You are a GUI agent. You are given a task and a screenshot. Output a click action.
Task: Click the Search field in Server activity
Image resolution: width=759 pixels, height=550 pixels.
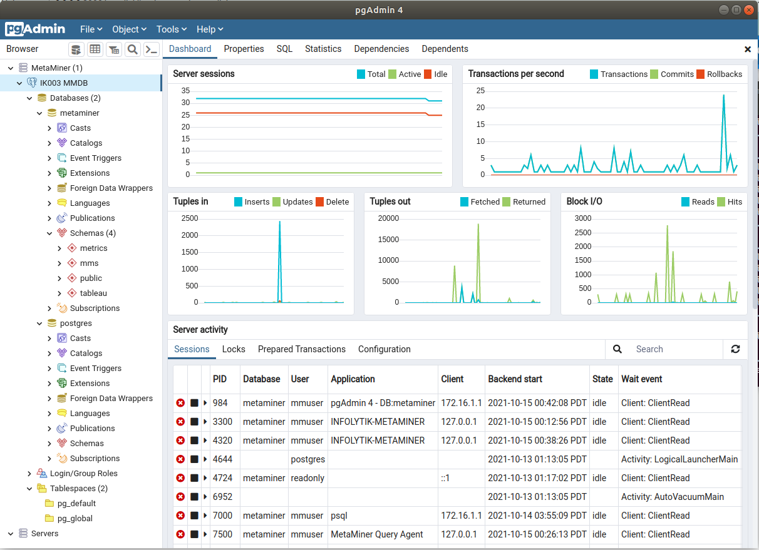(676, 349)
